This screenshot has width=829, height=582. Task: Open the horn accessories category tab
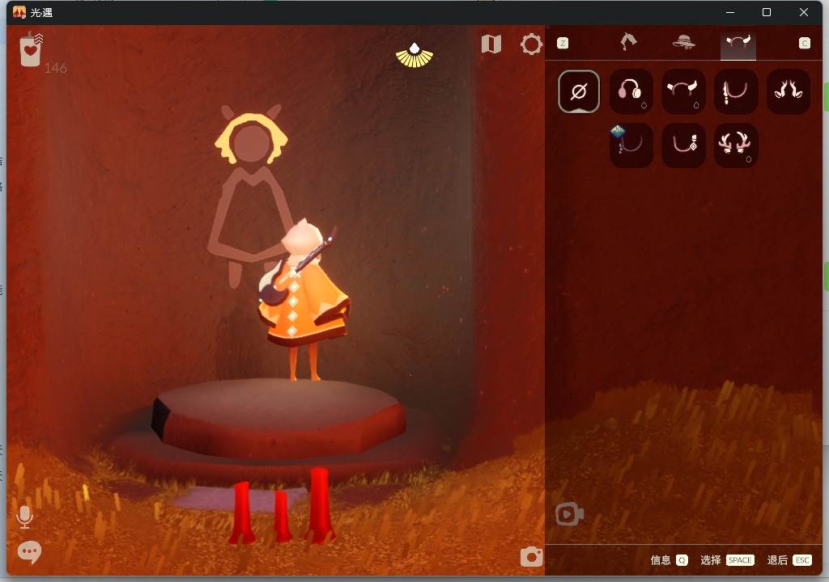(x=738, y=44)
